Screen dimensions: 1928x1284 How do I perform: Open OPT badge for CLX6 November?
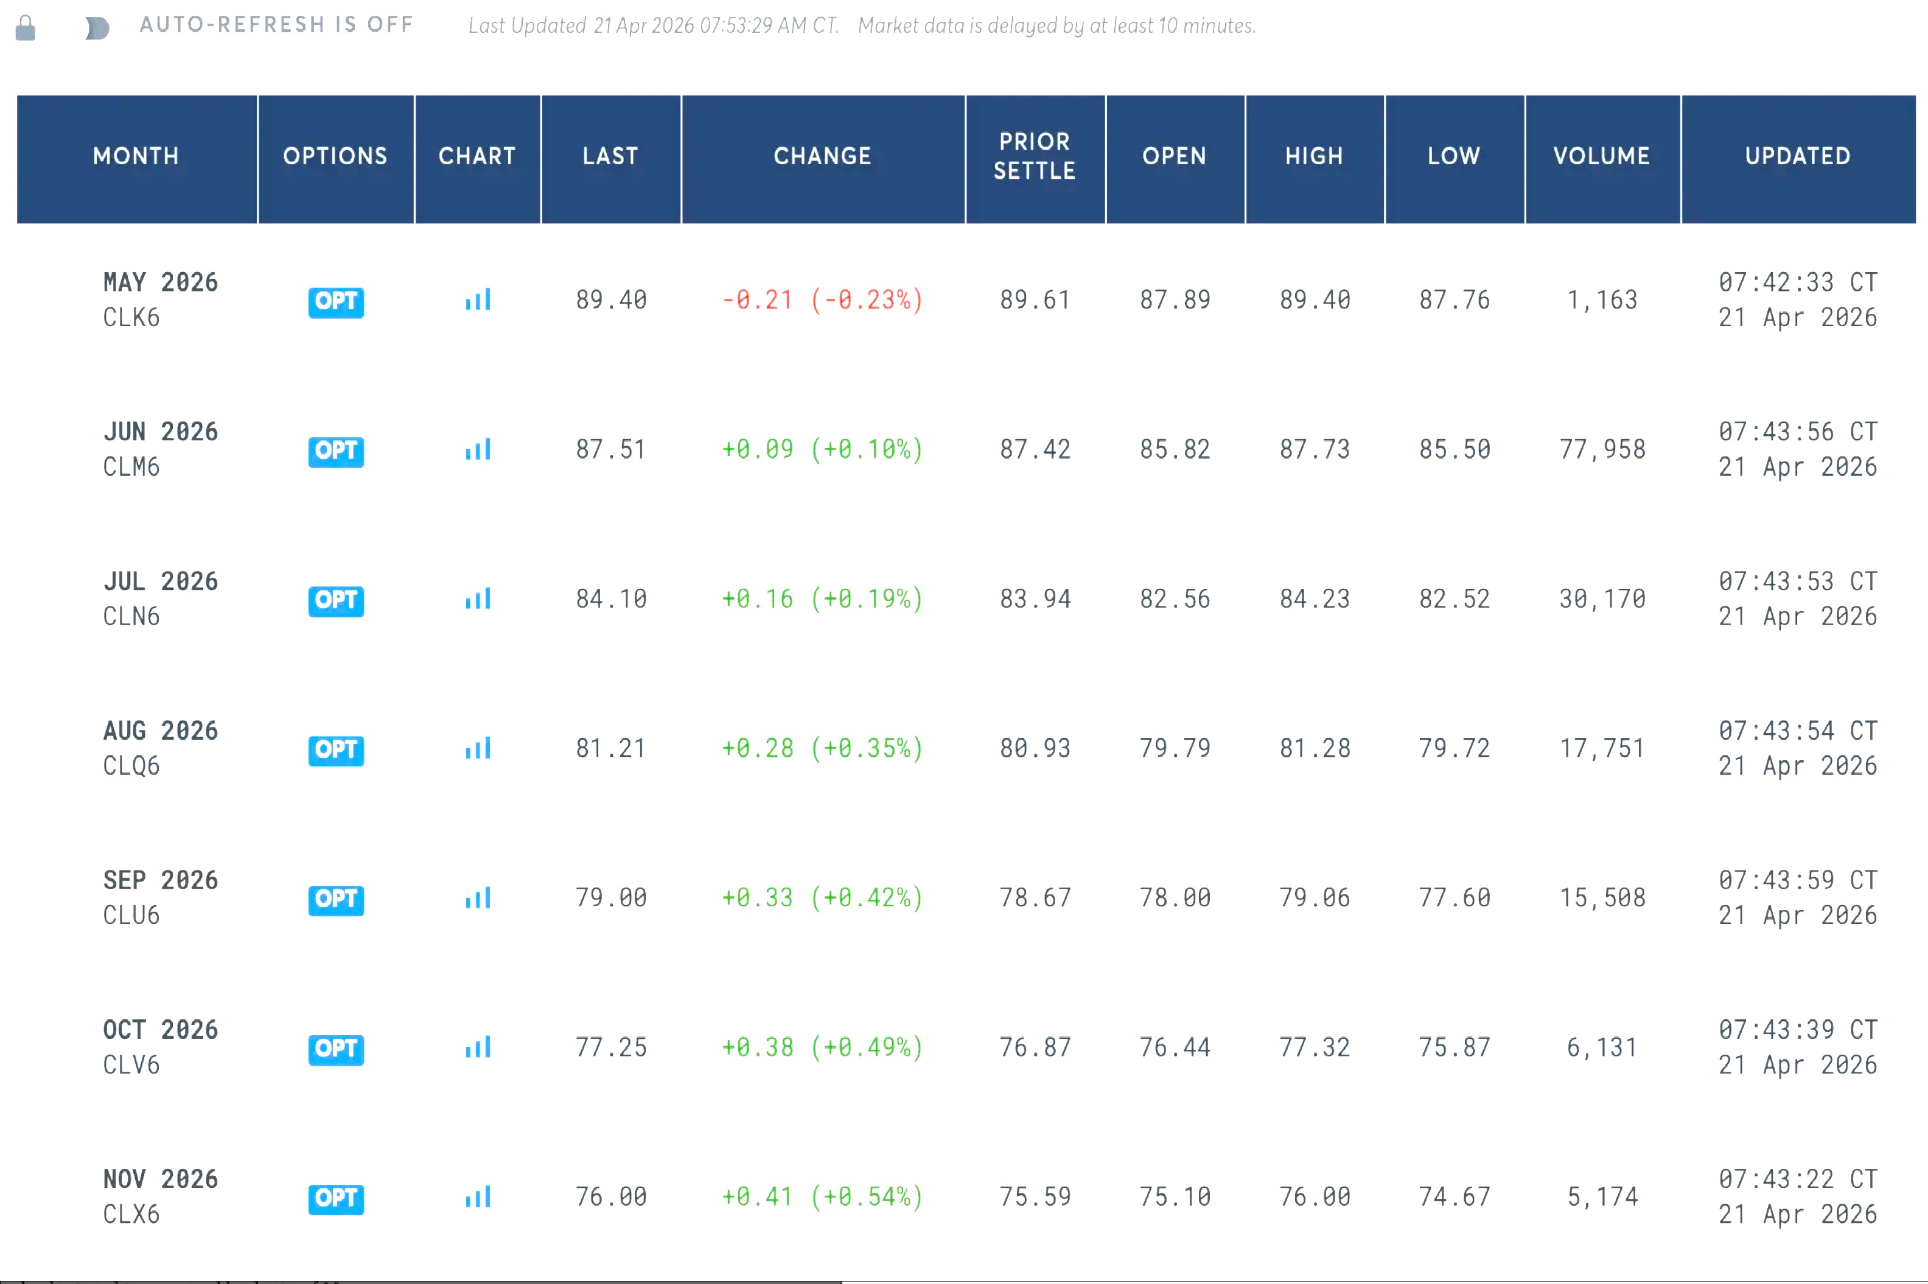click(336, 1198)
